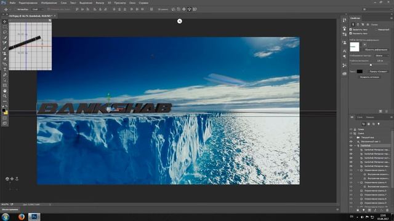Viewport: 394px width, 221px height.
Task: Click the trash icon in 3D panel
Action: [x=387, y=210]
